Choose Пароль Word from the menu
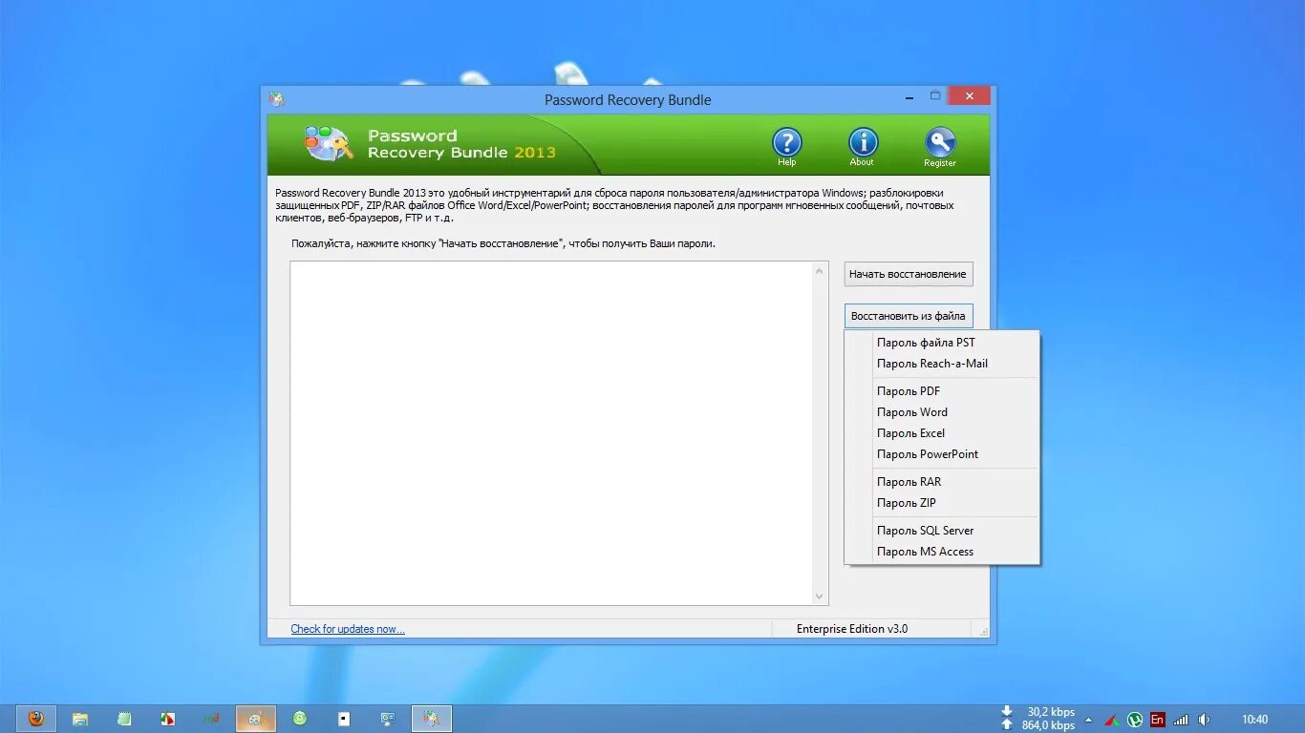 [x=942, y=412]
